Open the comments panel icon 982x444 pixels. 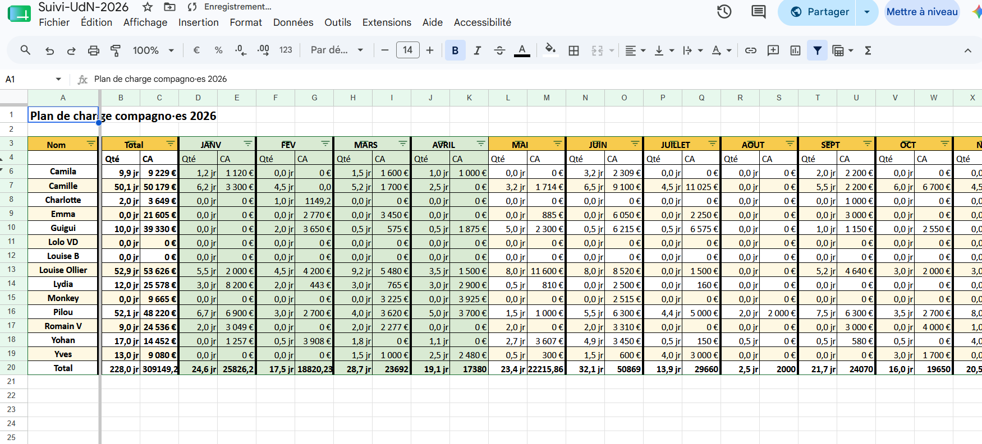[759, 12]
